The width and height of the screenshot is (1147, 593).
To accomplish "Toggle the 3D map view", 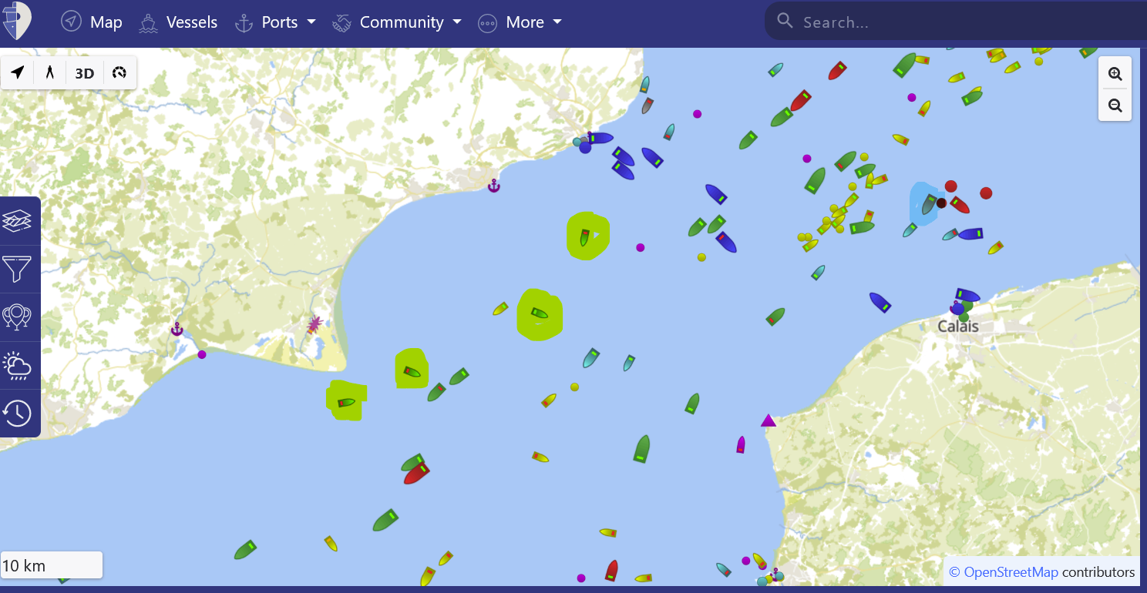I will pos(84,73).
